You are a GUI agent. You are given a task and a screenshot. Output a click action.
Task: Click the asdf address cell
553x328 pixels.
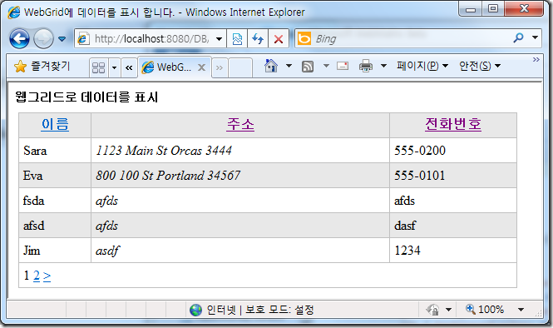click(240, 251)
